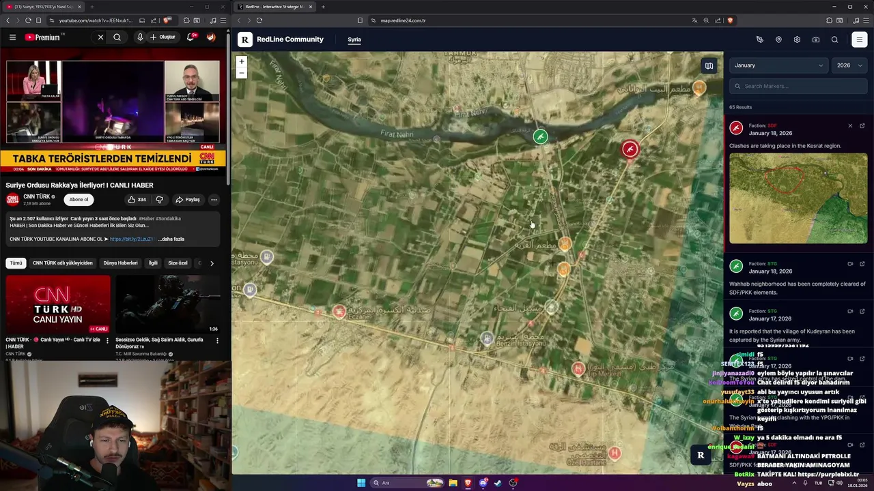Click the camera screenshot icon in RedLine header

point(815,40)
